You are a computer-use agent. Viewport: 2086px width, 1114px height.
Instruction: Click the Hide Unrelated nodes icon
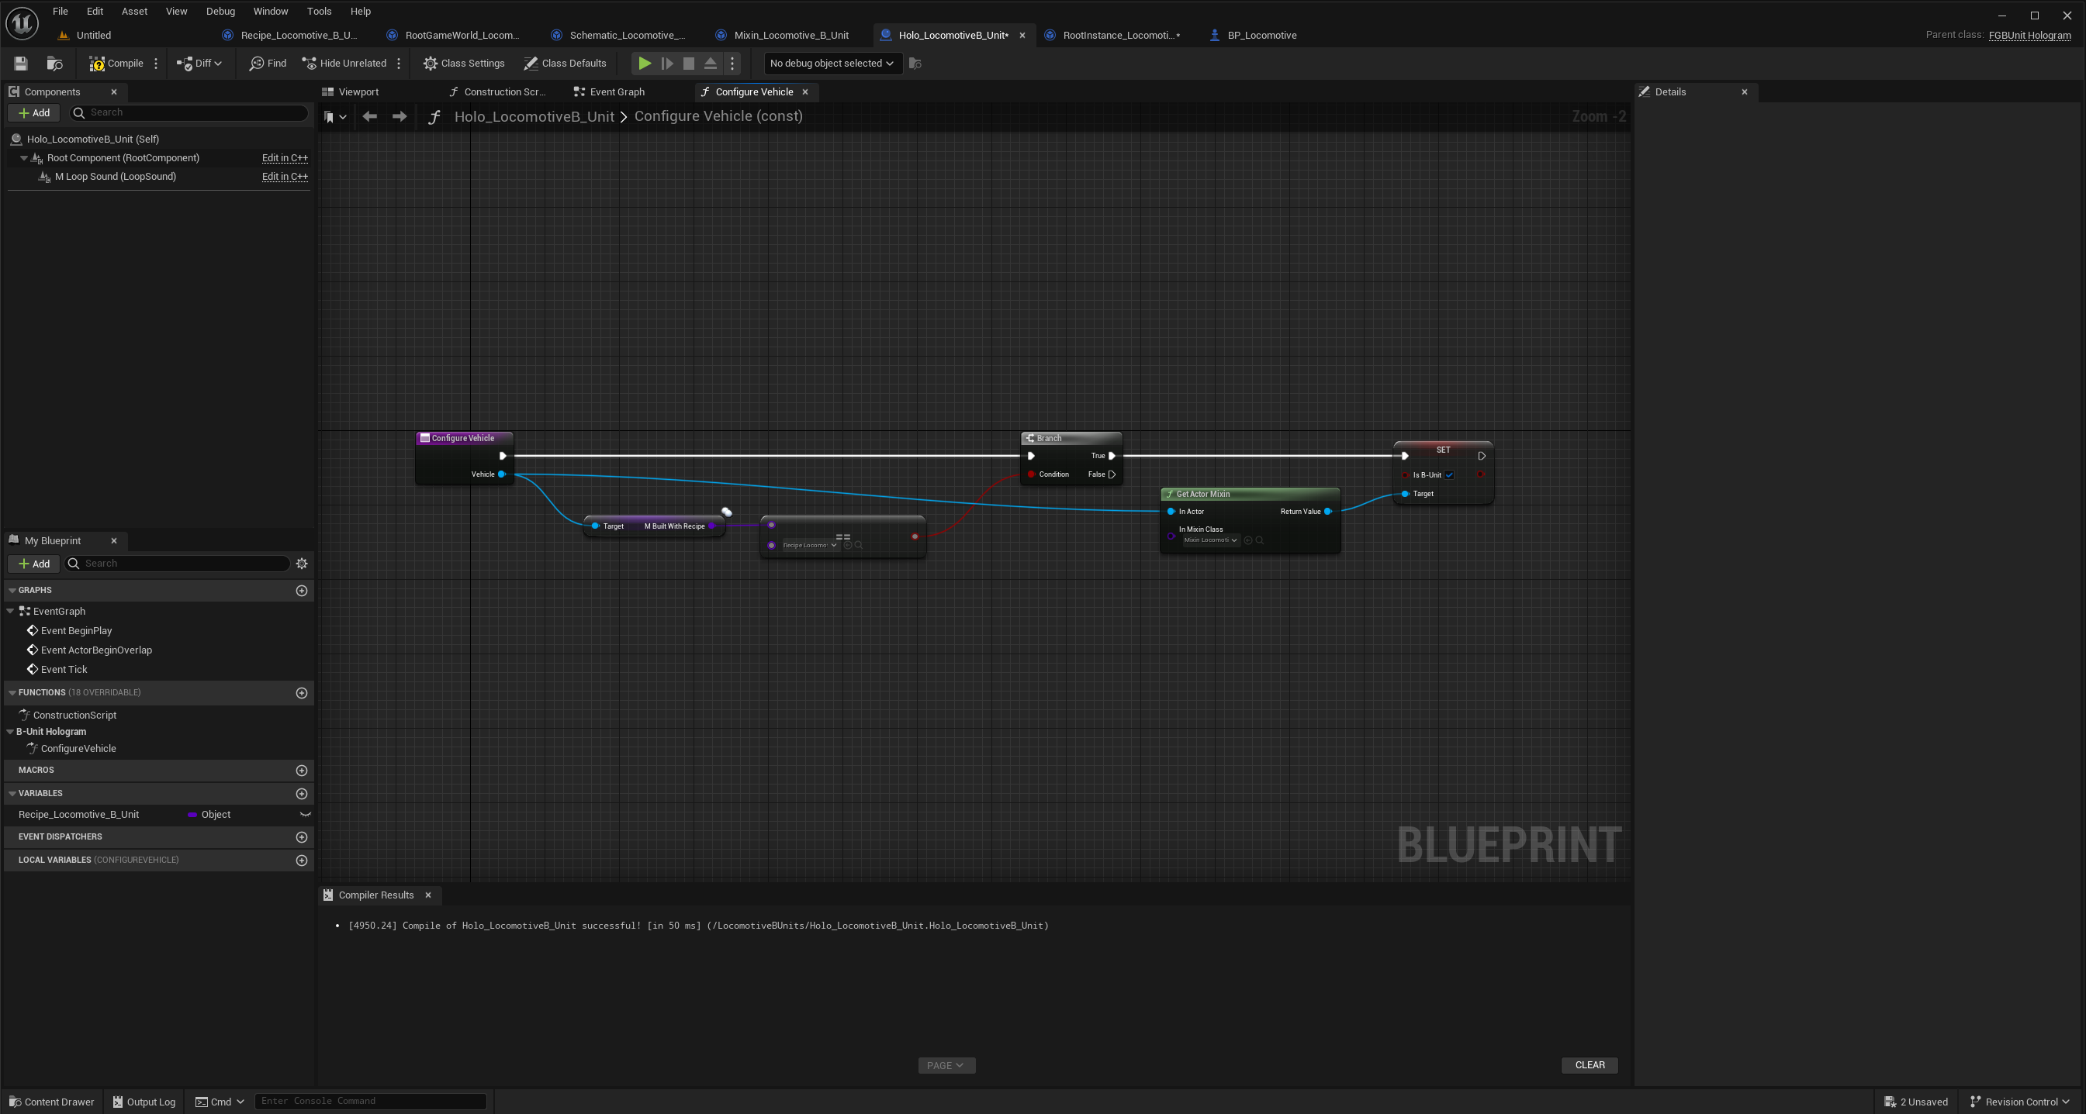pos(310,63)
